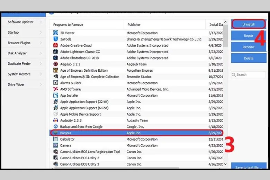Viewport: 270px width, 180px height.
Task: Click the Delete button
Action: [249, 58]
